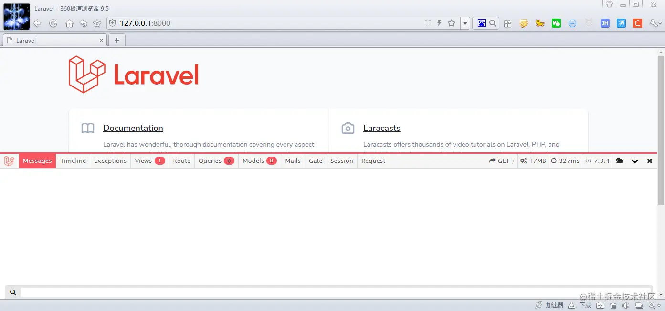665x311 pixels.
Task: Open the Session debugbar tab
Action: [342, 161]
